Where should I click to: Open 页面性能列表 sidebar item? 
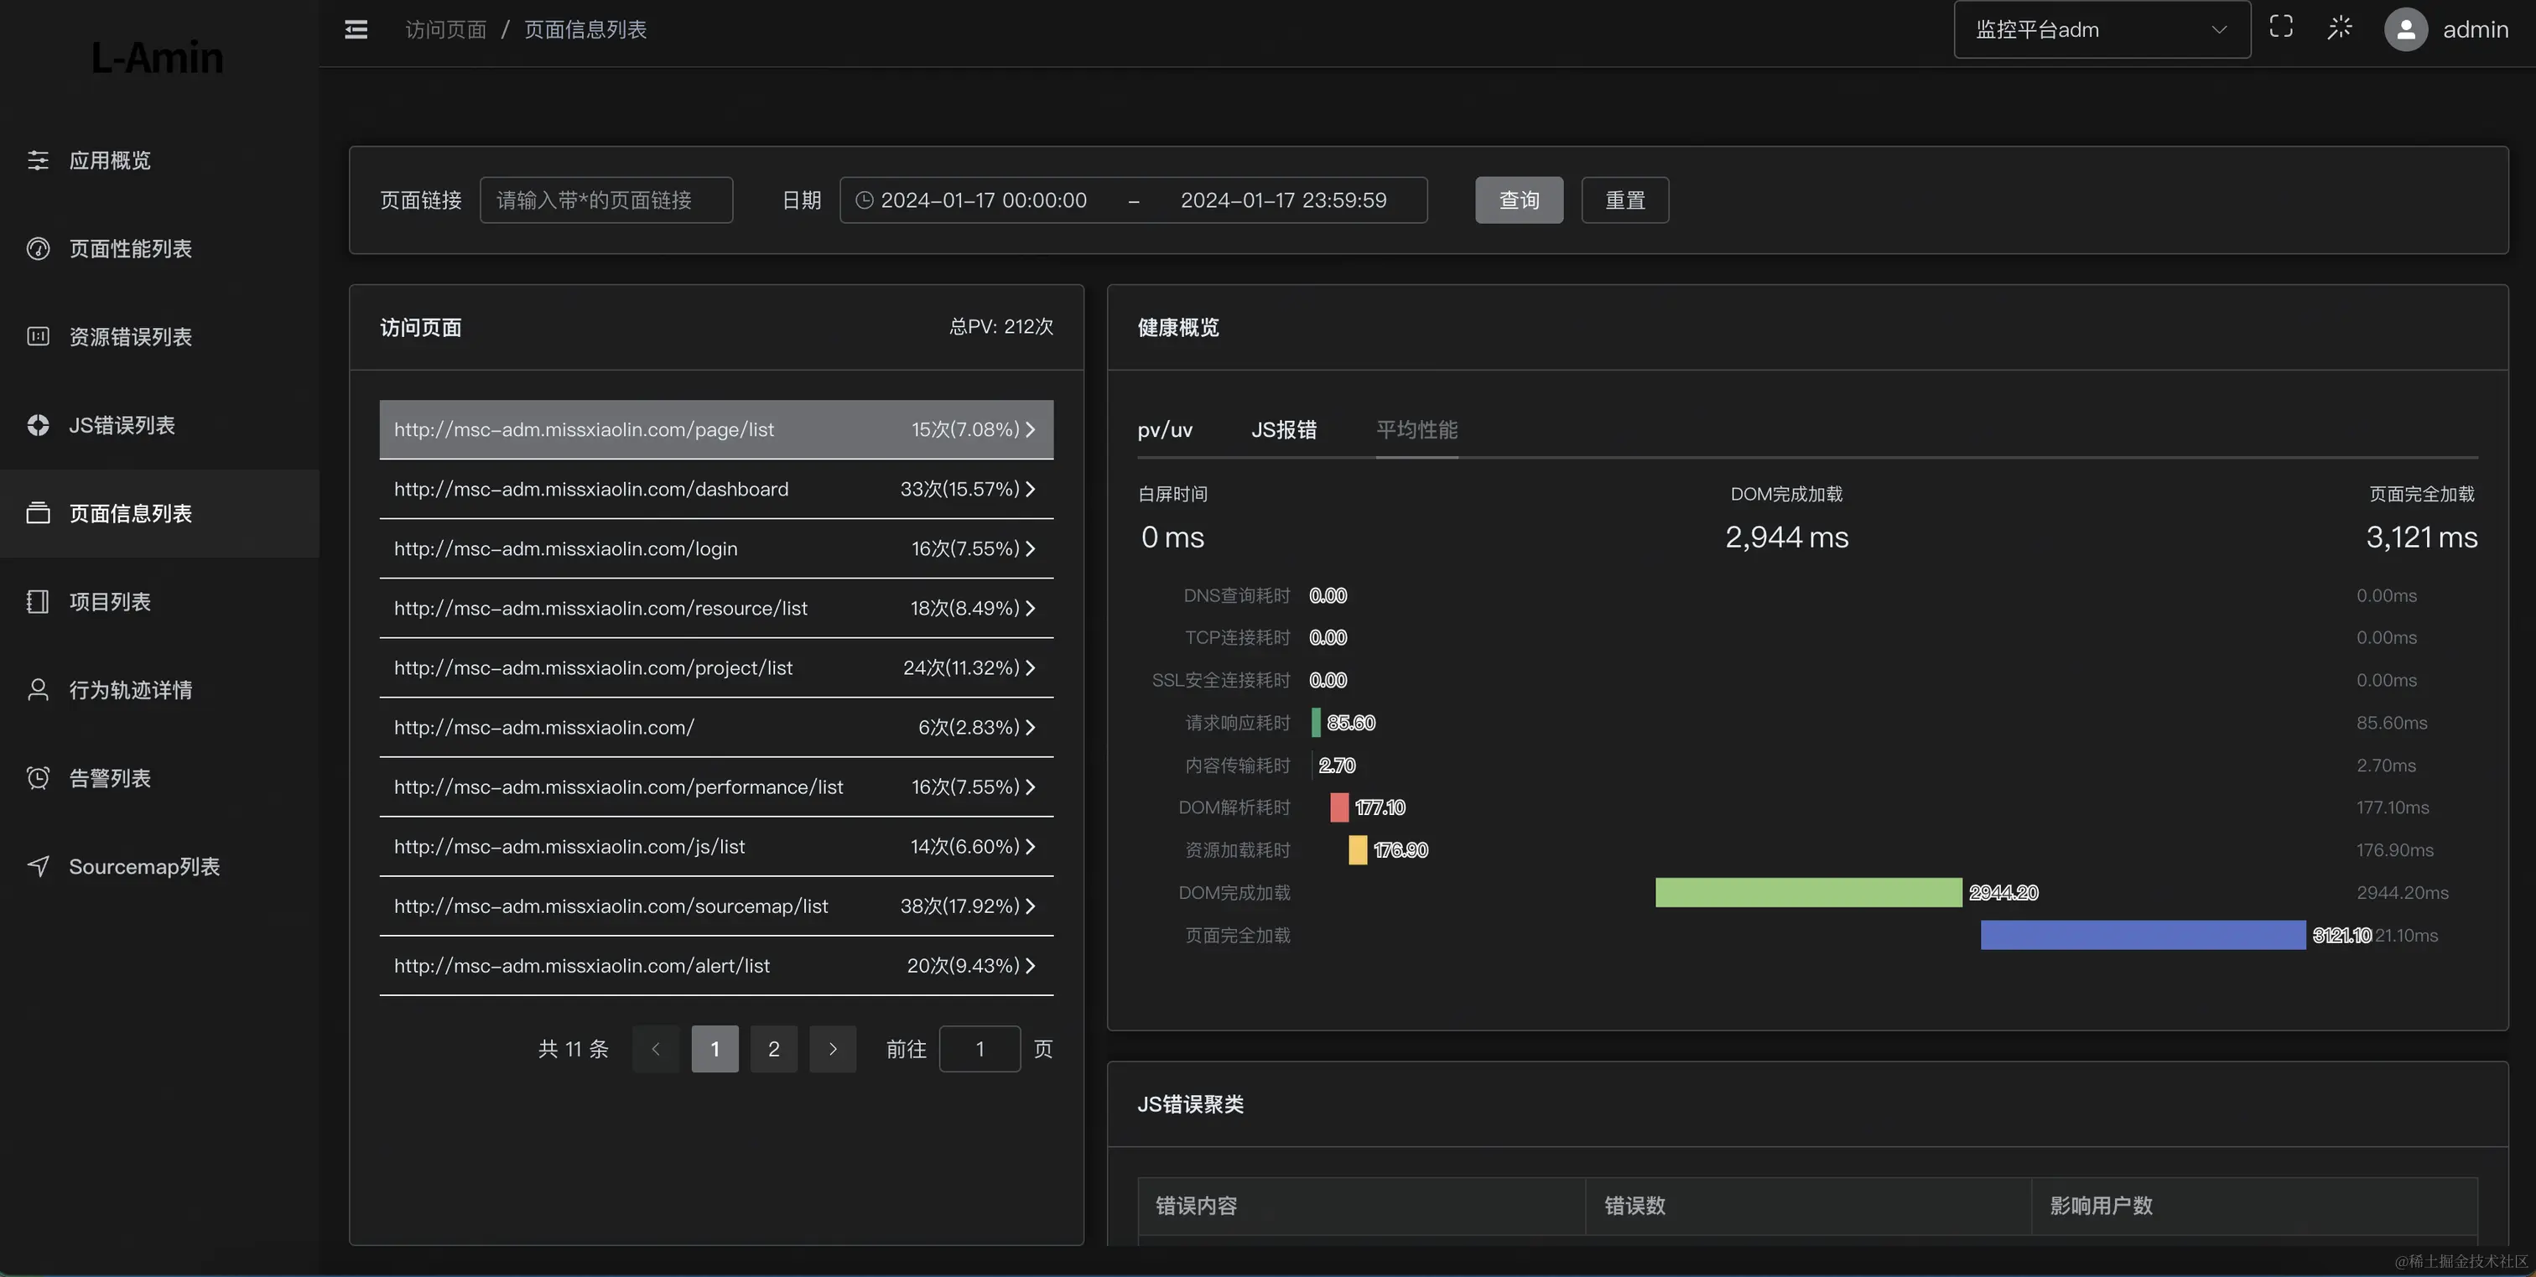[x=130, y=249]
